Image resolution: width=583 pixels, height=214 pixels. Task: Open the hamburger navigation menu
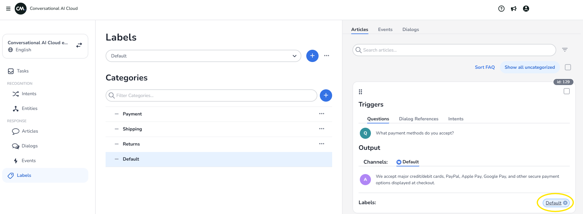(x=8, y=9)
